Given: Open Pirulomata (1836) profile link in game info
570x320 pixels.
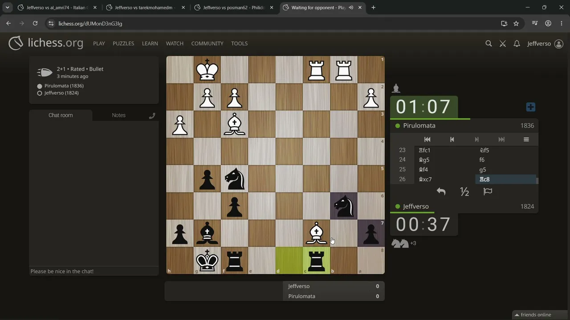Looking at the screenshot, I should [64, 86].
